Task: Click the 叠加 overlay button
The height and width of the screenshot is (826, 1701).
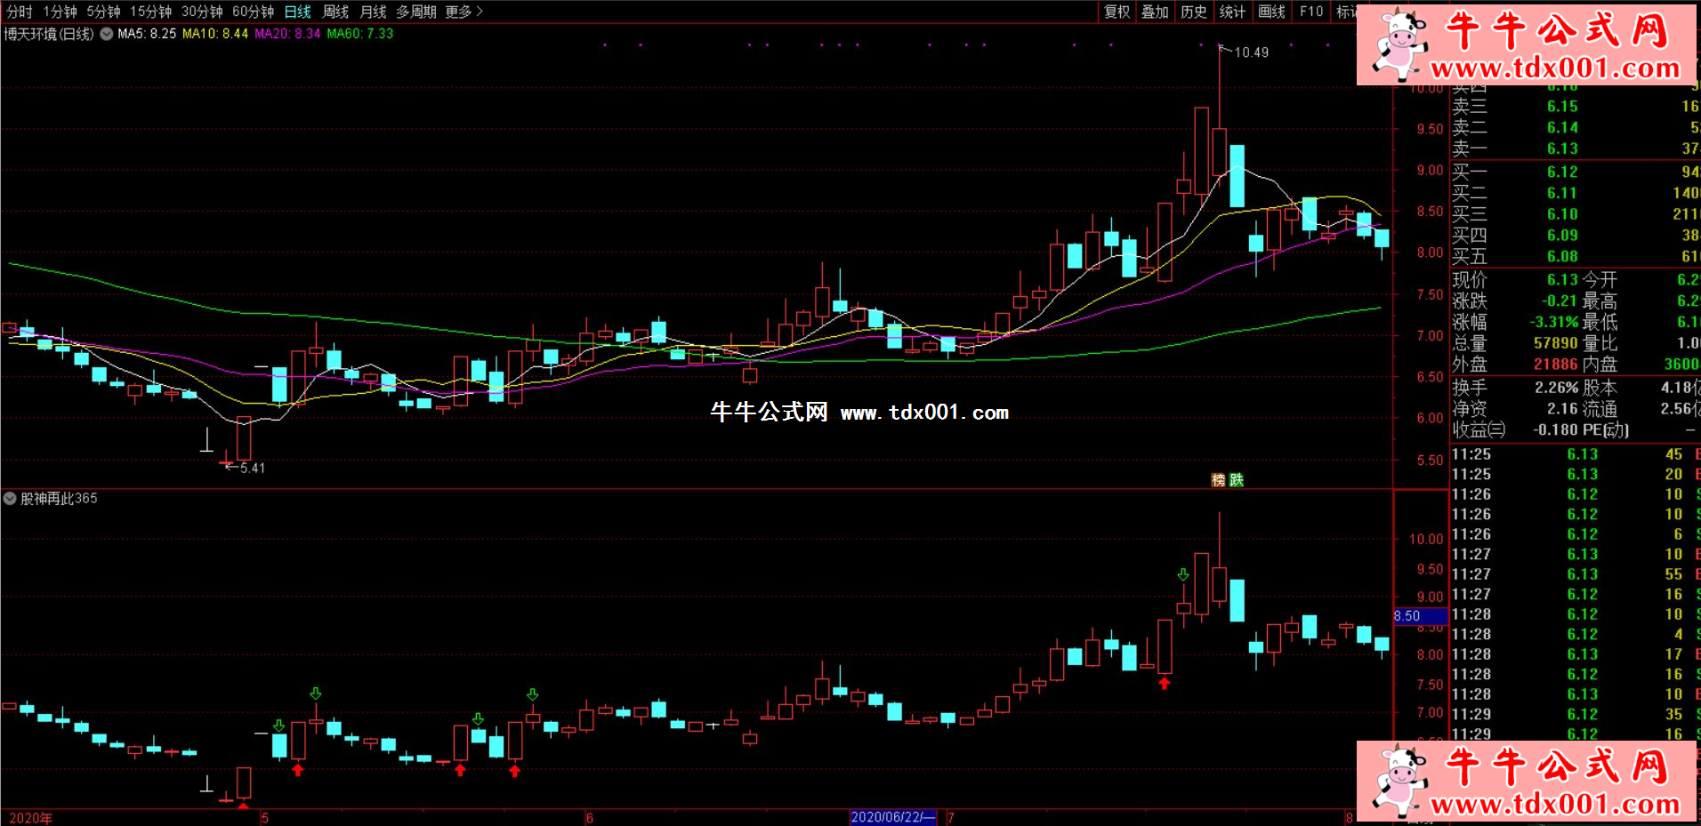Action: click(x=1155, y=12)
